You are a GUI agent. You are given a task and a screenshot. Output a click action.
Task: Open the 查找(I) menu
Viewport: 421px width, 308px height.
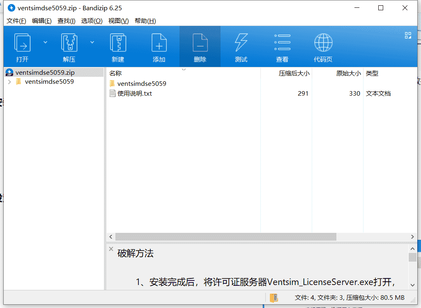[x=66, y=21]
